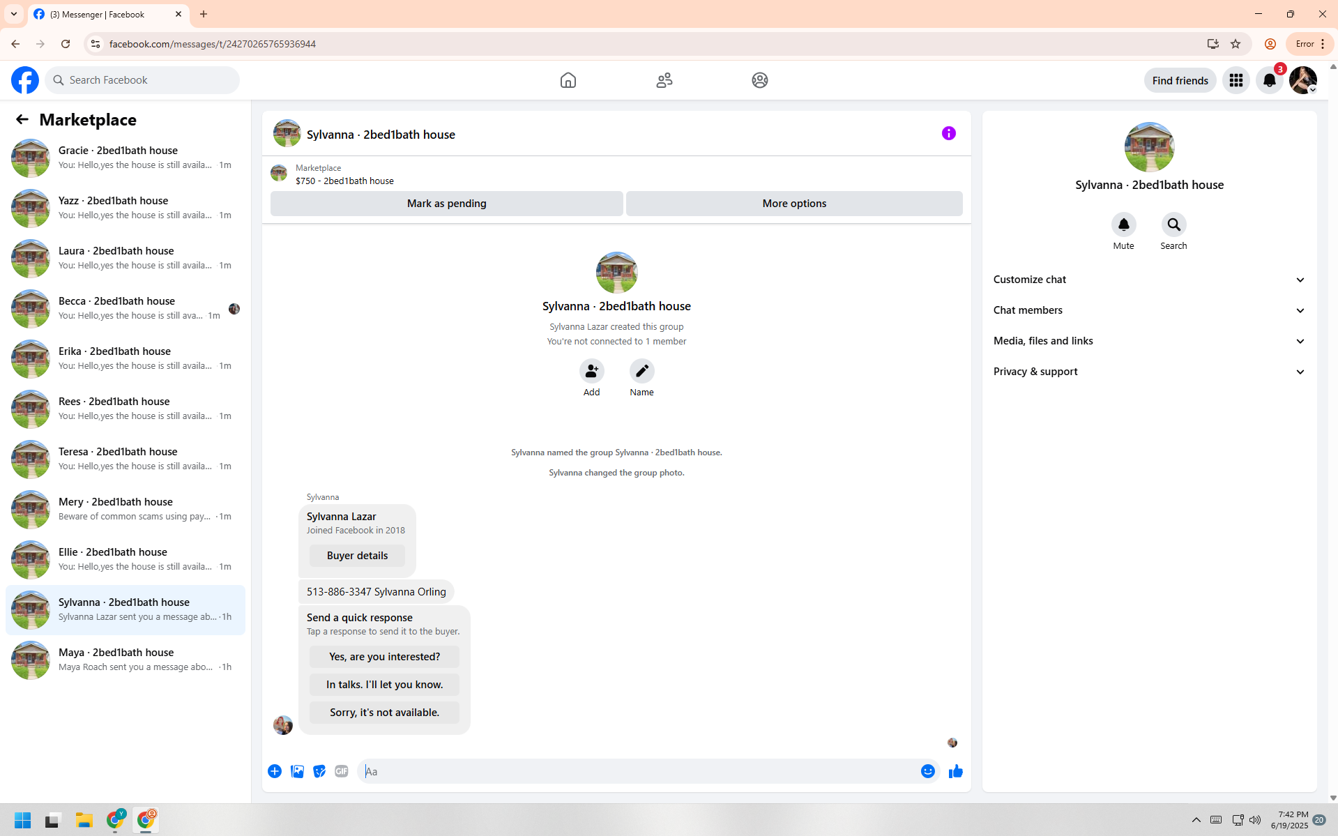Open Erika 2bed1bath house conversation
1338x836 pixels.
[126, 358]
